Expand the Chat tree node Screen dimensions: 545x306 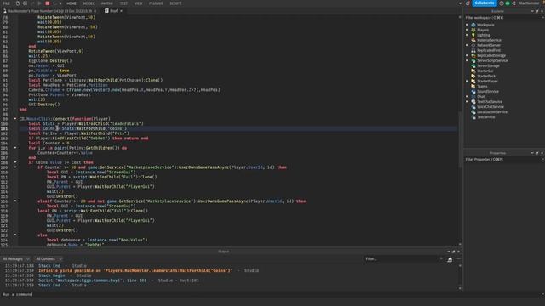[x=467, y=96]
